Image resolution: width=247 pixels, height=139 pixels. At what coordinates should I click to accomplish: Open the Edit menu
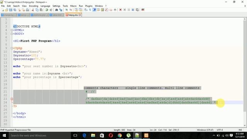coord(9,6)
